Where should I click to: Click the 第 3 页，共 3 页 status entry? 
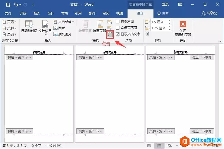(15, 146)
